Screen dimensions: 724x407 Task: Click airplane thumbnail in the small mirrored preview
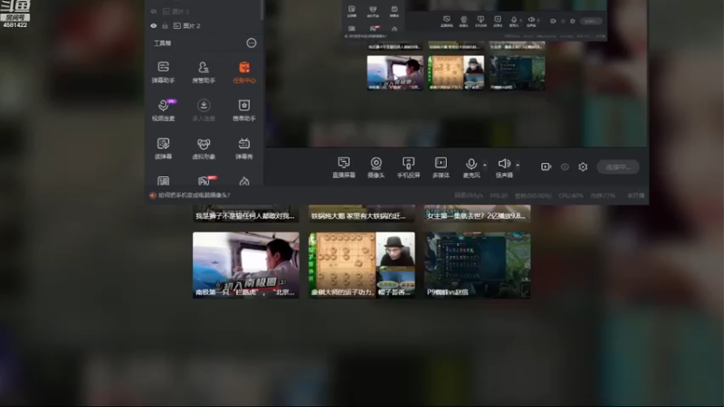pos(395,73)
